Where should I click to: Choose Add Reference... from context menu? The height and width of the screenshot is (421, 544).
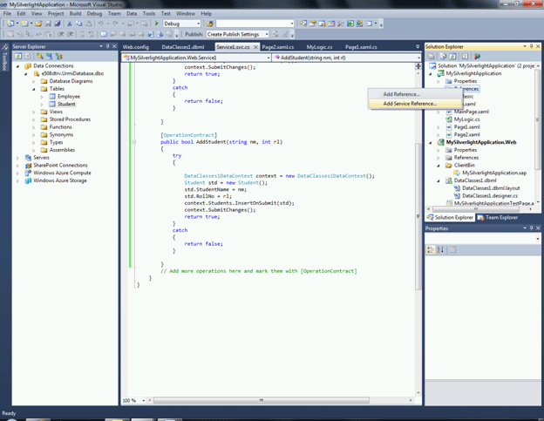click(415, 94)
